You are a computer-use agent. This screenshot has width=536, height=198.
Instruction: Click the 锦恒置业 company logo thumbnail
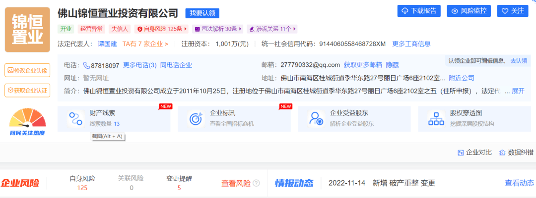[27, 30]
